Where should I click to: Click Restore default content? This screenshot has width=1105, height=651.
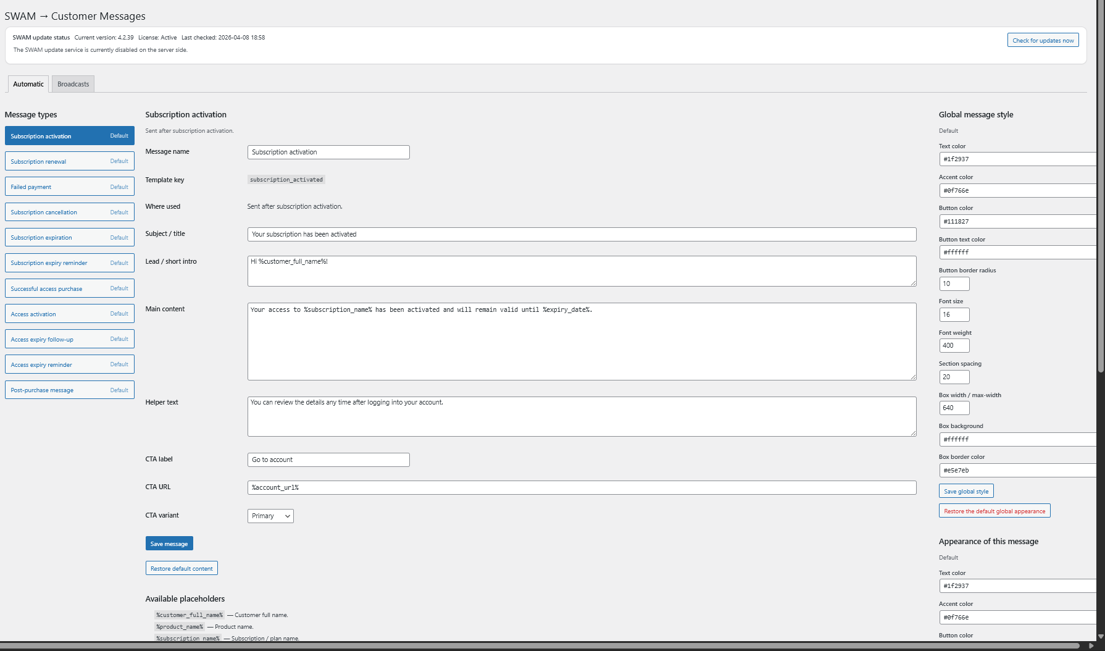(x=181, y=568)
